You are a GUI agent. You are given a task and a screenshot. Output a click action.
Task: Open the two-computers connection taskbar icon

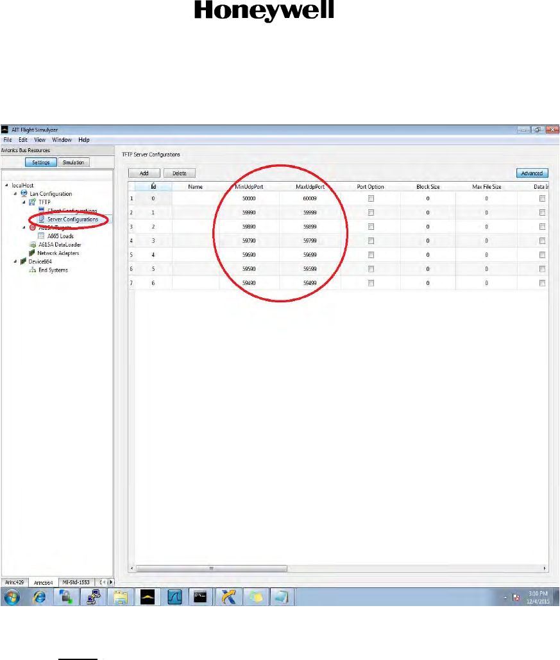point(93,597)
